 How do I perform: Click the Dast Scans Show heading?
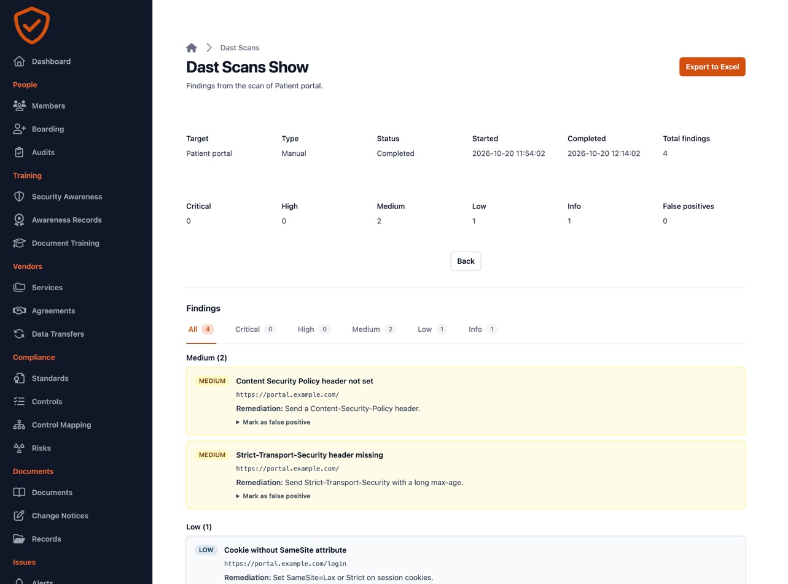coord(248,67)
